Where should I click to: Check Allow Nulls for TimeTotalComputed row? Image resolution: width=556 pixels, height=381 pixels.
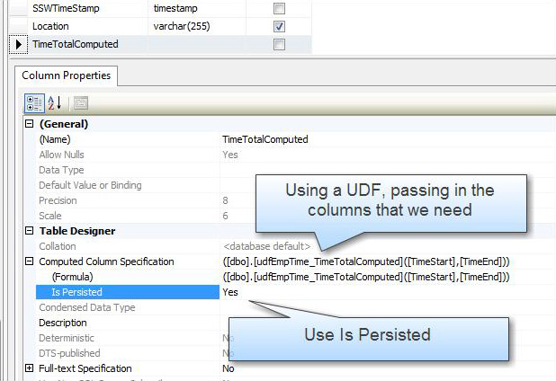coord(279,44)
